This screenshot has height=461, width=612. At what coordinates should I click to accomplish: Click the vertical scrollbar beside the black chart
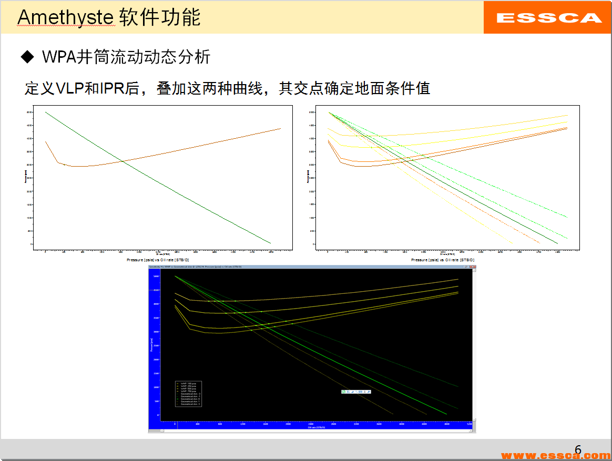(x=474, y=347)
